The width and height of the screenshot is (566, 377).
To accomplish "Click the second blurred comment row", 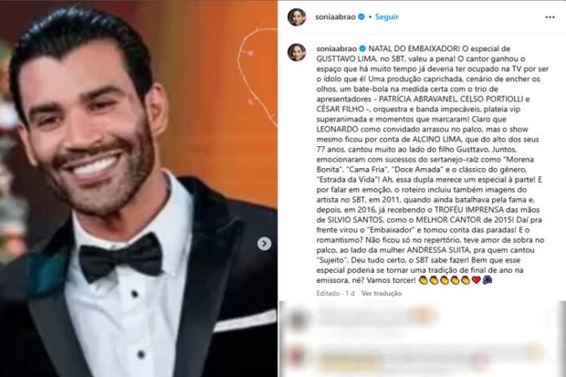I will coord(420,357).
